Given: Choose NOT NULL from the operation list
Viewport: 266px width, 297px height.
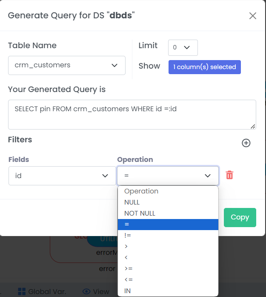Looking at the screenshot, I should point(168,213).
